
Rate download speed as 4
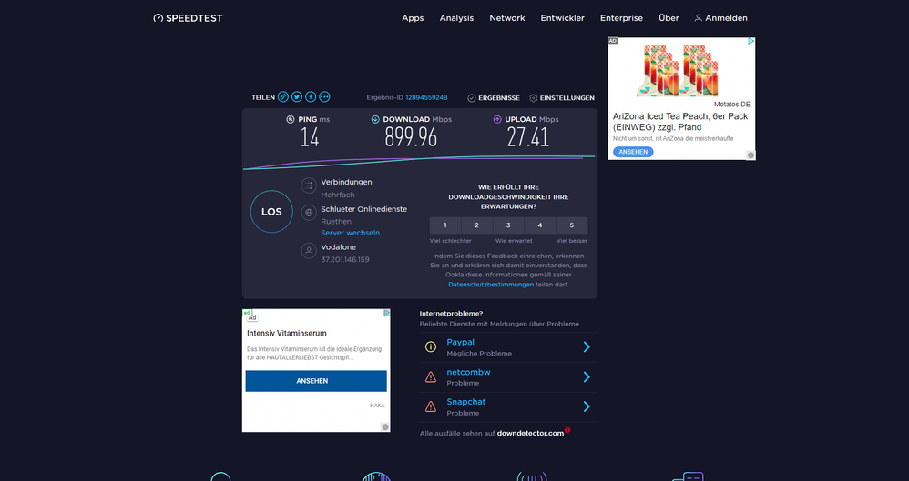540,225
